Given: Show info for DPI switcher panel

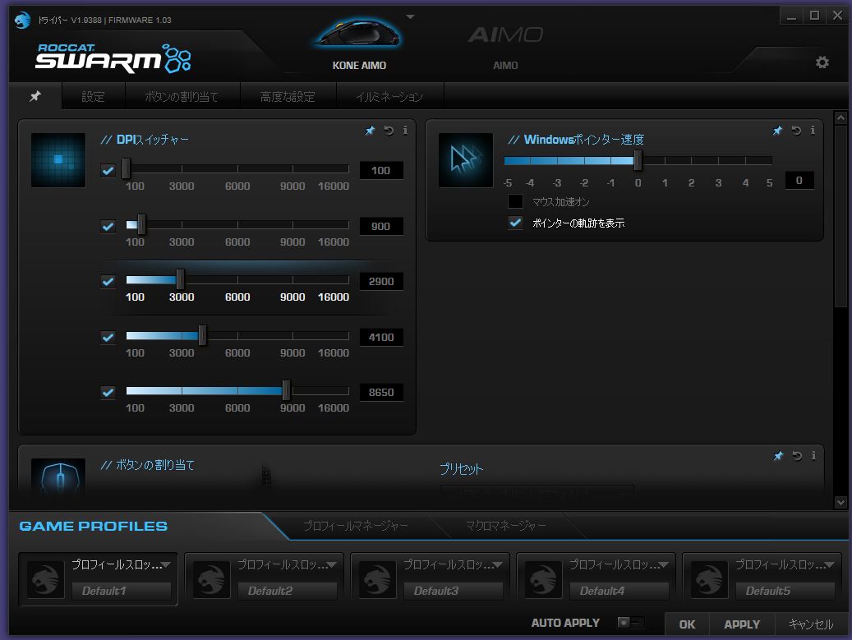Looking at the screenshot, I should [x=405, y=131].
